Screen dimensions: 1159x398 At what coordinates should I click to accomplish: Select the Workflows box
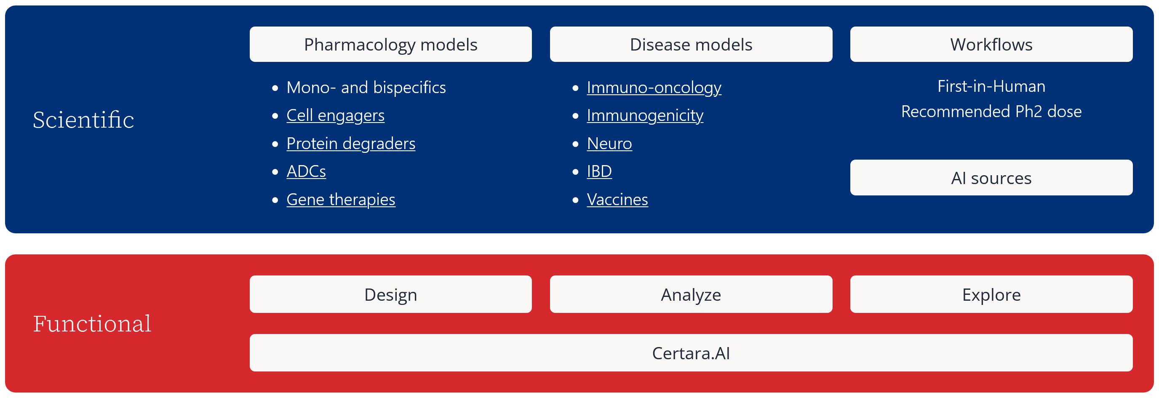pyautogui.click(x=991, y=45)
